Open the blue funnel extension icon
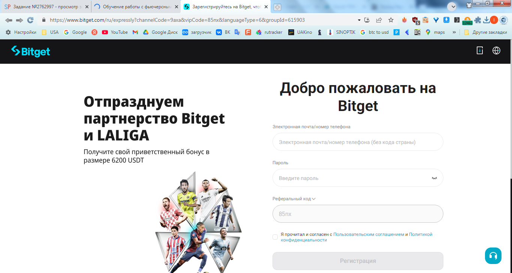The height and width of the screenshot is (273, 512). [x=436, y=20]
